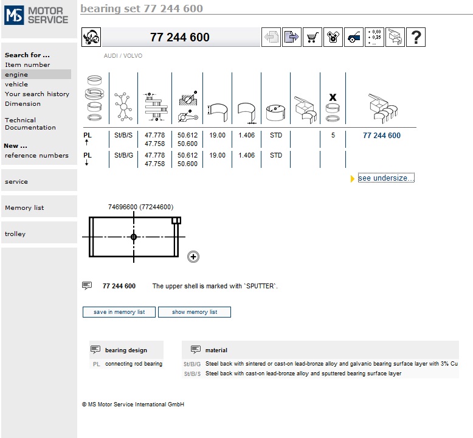Select 'engine' in the search sidebar
The height and width of the screenshot is (438, 473).
pos(16,74)
